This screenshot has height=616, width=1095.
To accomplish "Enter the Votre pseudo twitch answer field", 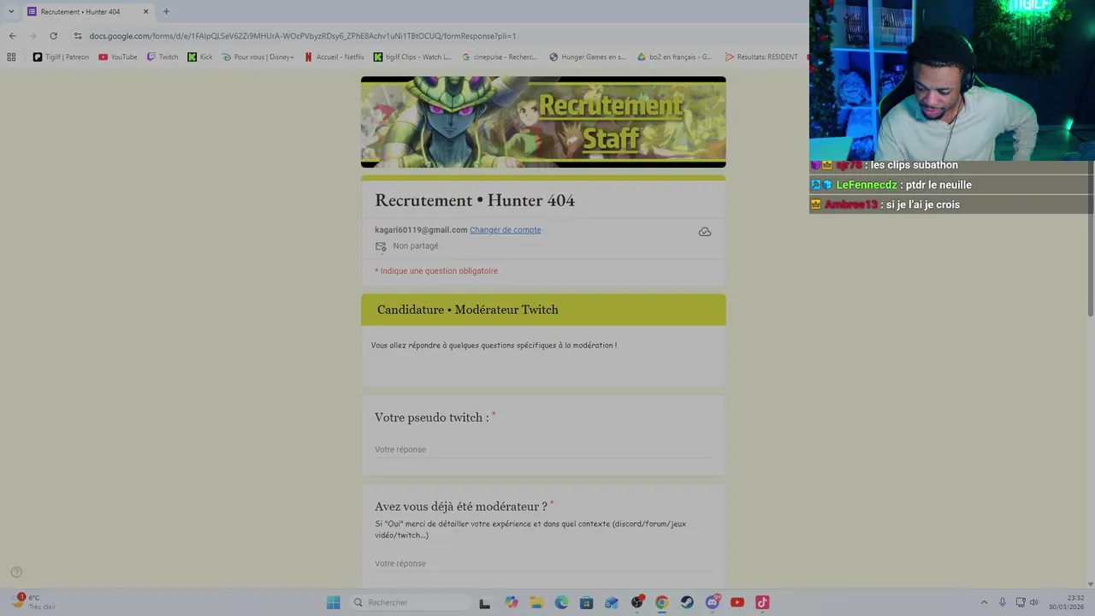I will tap(543, 449).
